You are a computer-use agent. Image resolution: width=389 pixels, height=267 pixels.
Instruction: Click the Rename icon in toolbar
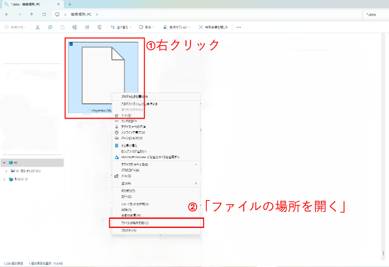coord(74,27)
